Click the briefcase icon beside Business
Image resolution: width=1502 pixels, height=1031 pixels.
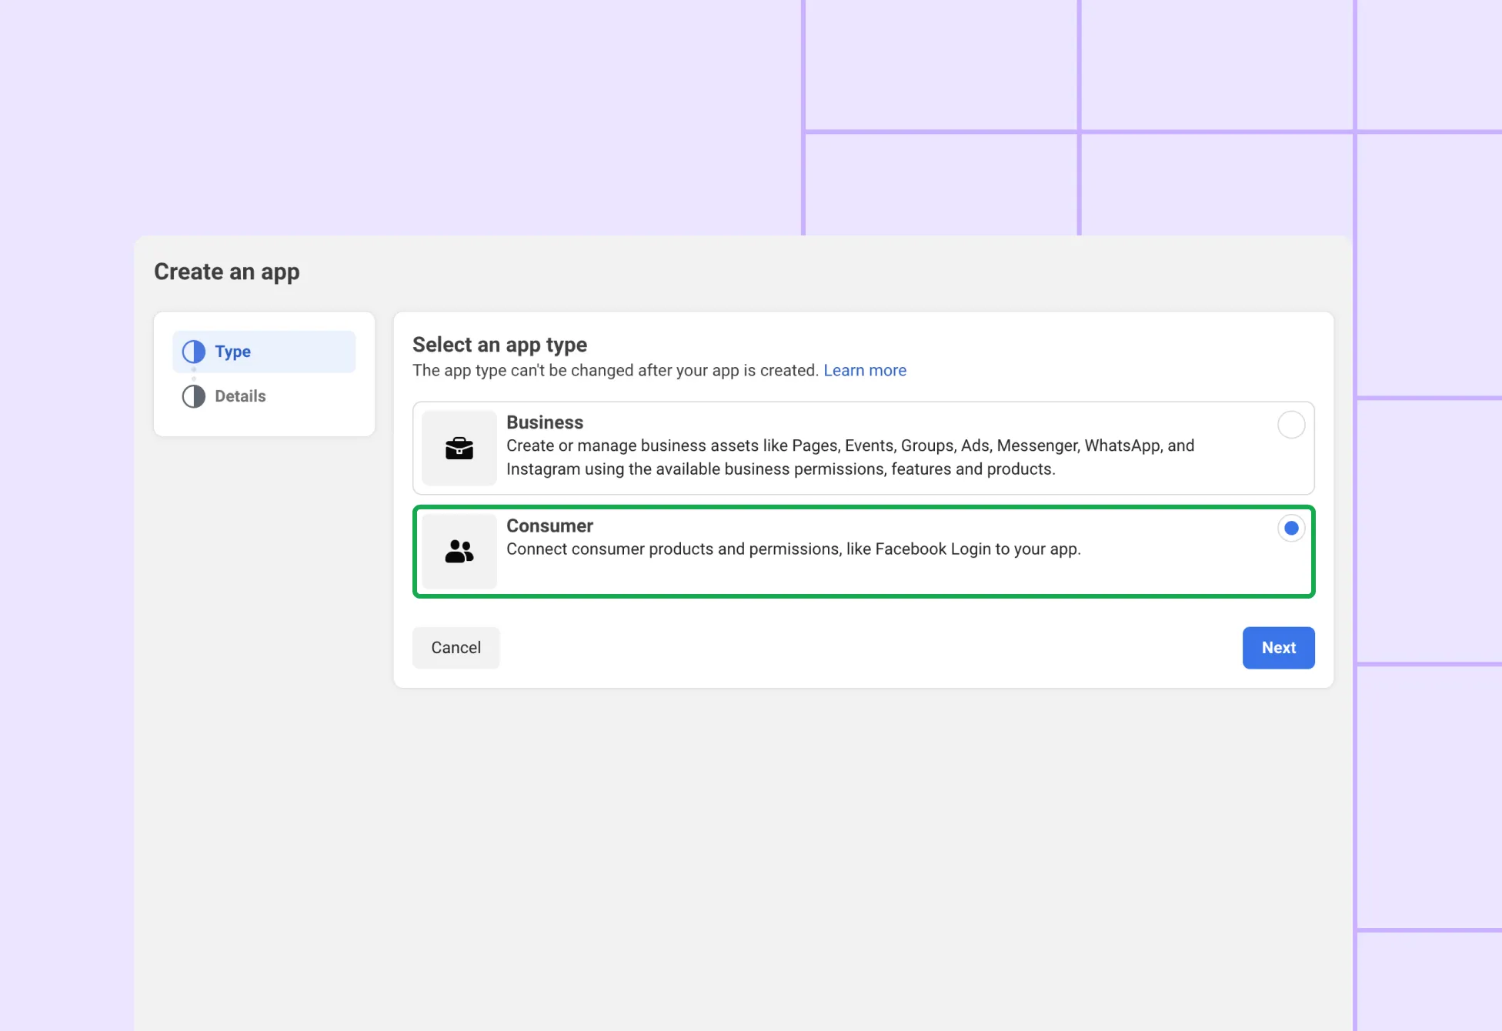[459, 449]
